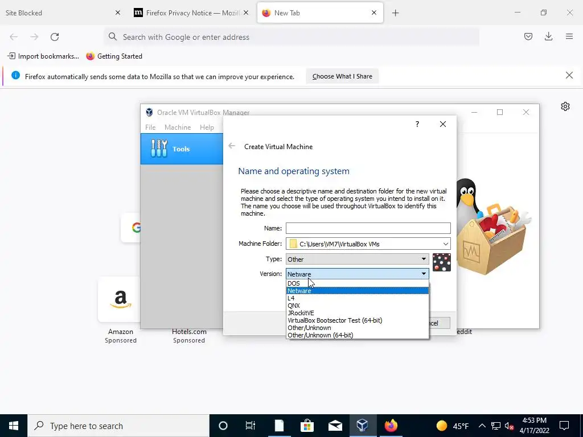
Task: Close the Site Blocked tab
Action: [x=118, y=13]
